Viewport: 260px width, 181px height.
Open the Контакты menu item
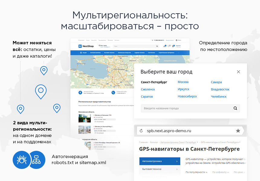(117, 40)
